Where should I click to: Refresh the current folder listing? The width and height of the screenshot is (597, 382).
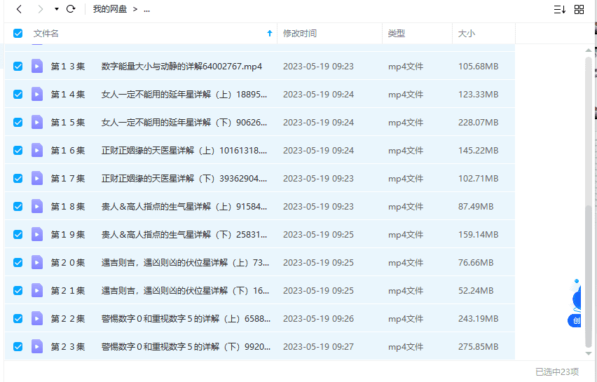(x=70, y=9)
